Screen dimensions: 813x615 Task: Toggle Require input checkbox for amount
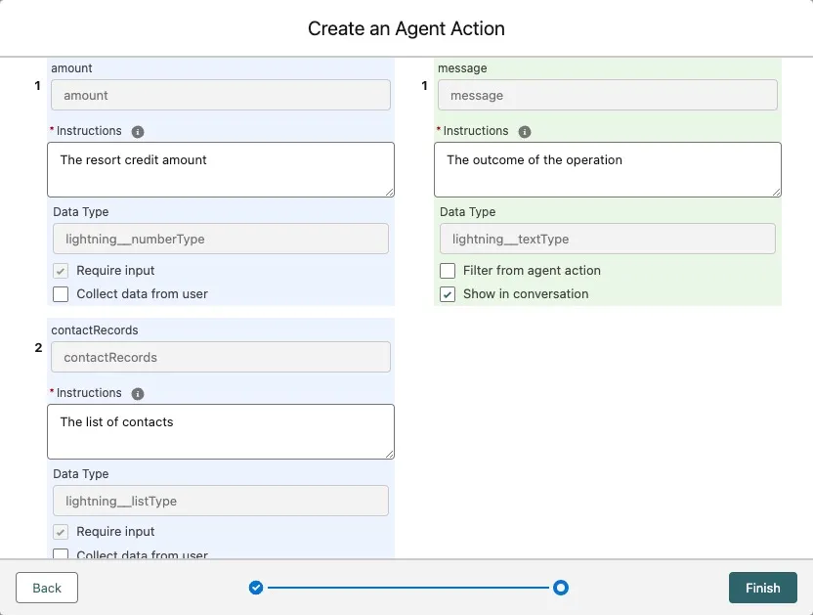click(x=61, y=271)
